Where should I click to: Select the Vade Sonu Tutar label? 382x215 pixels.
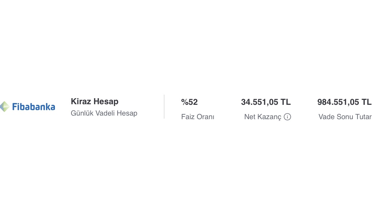pyautogui.click(x=345, y=117)
